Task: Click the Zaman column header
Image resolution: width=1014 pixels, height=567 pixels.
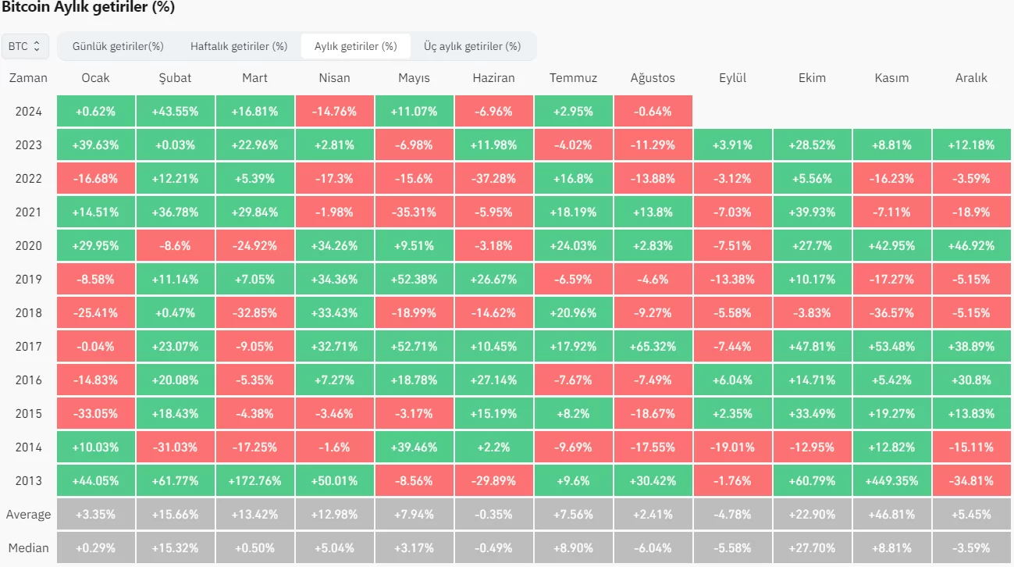Action: point(28,78)
